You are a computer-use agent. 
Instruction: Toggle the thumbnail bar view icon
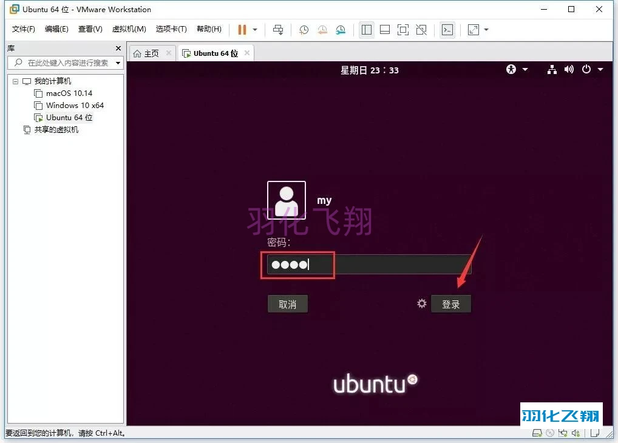(385, 30)
